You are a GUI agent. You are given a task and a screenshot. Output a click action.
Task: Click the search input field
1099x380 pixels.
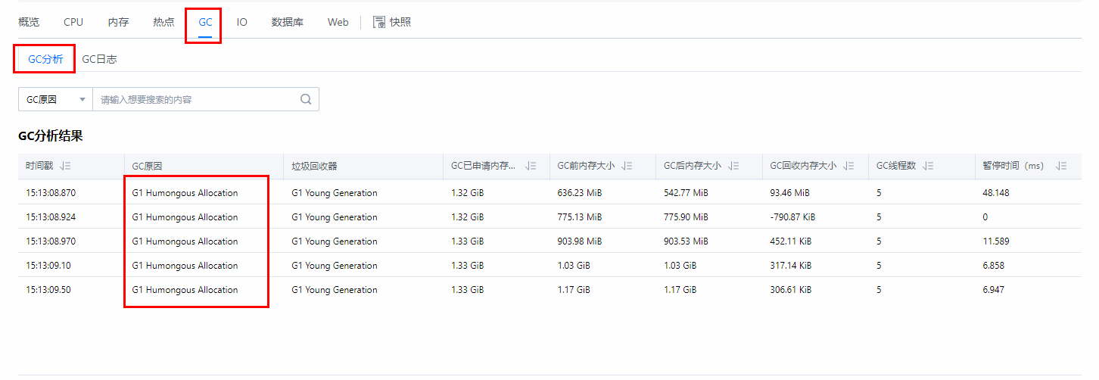coord(197,99)
